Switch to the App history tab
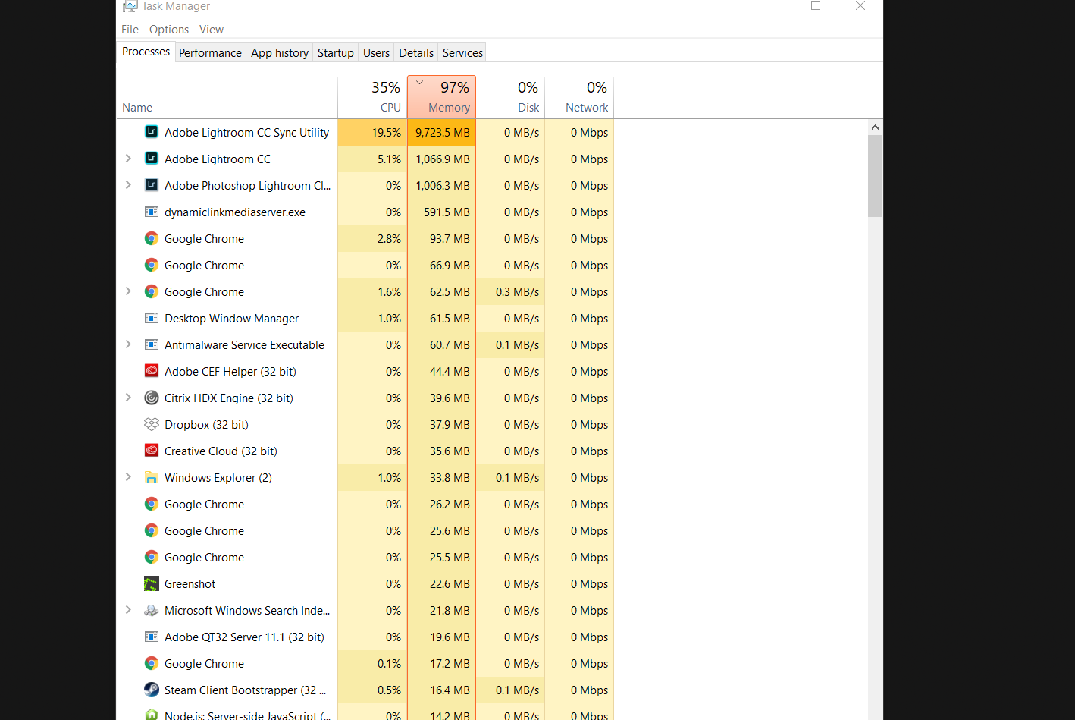1075x720 pixels. (280, 53)
